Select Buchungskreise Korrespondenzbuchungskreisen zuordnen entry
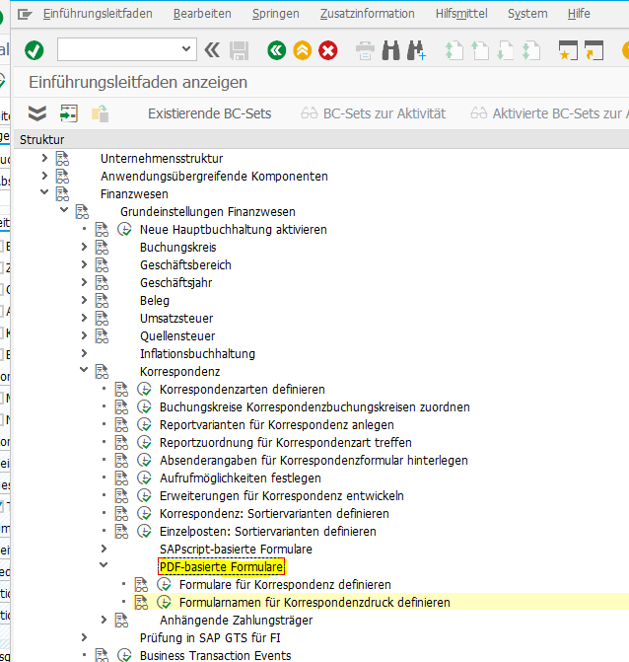The height and width of the screenshot is (662, 629). (x=314, y=407)
